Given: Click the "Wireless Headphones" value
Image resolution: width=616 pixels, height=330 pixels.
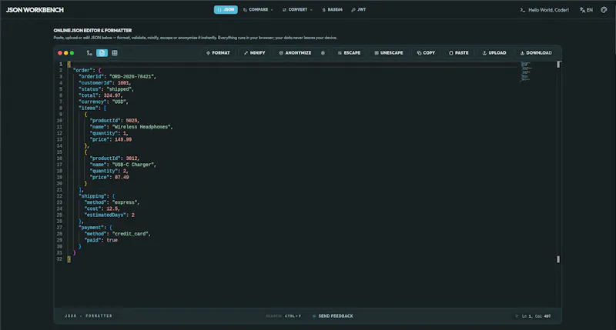Looking at the screenshot, I should coord(142,127).
